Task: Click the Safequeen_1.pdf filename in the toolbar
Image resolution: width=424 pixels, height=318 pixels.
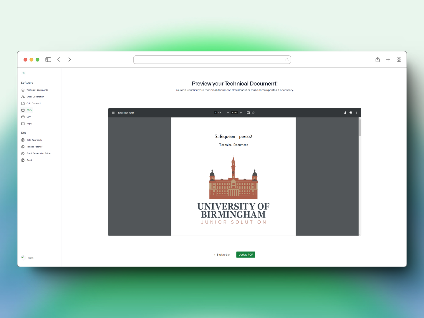Action: click(x=126, y=113)
